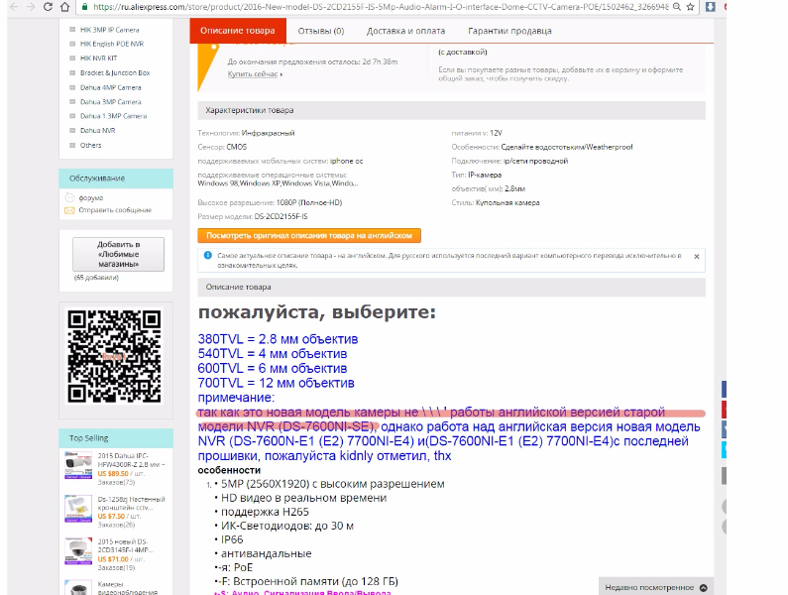The width and height of the screenshot is (788, 595).
Task: Open the Others category
Action: [90, 145]
